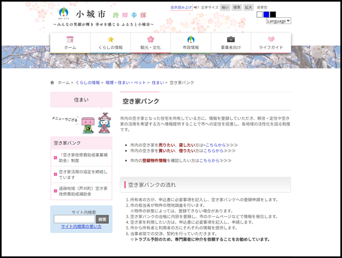Screen dimensions: 342x258
Task: Open くらしの情報 breadcrumb link
Action: (x=88, y=82)
